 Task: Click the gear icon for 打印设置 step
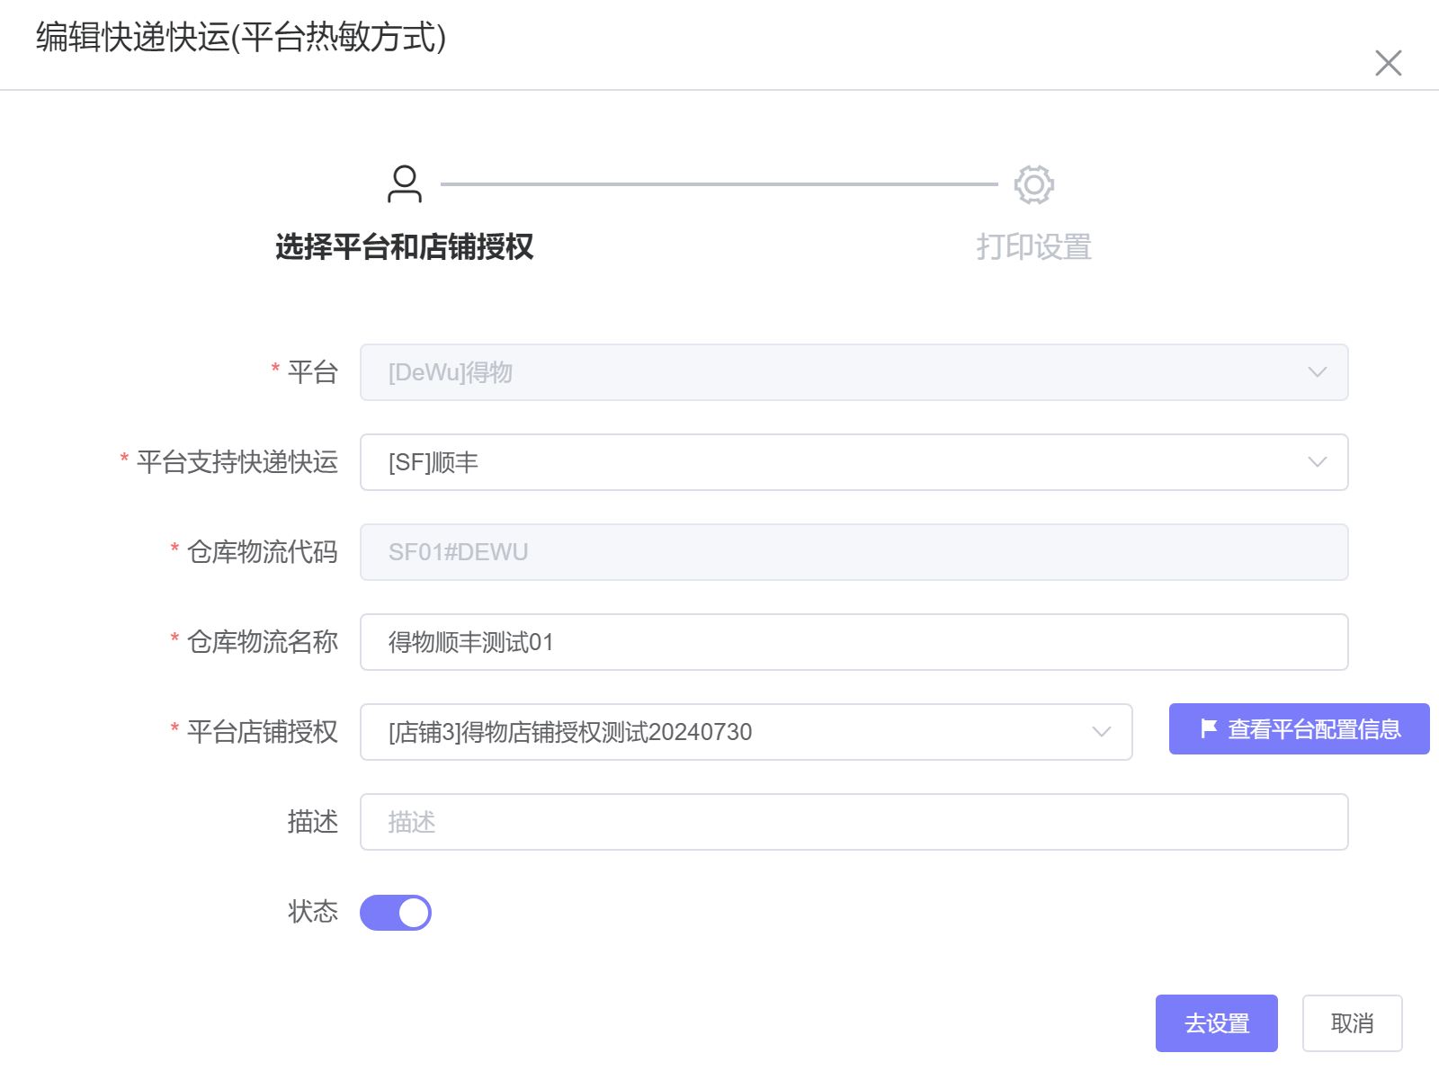pos(1033,184)
